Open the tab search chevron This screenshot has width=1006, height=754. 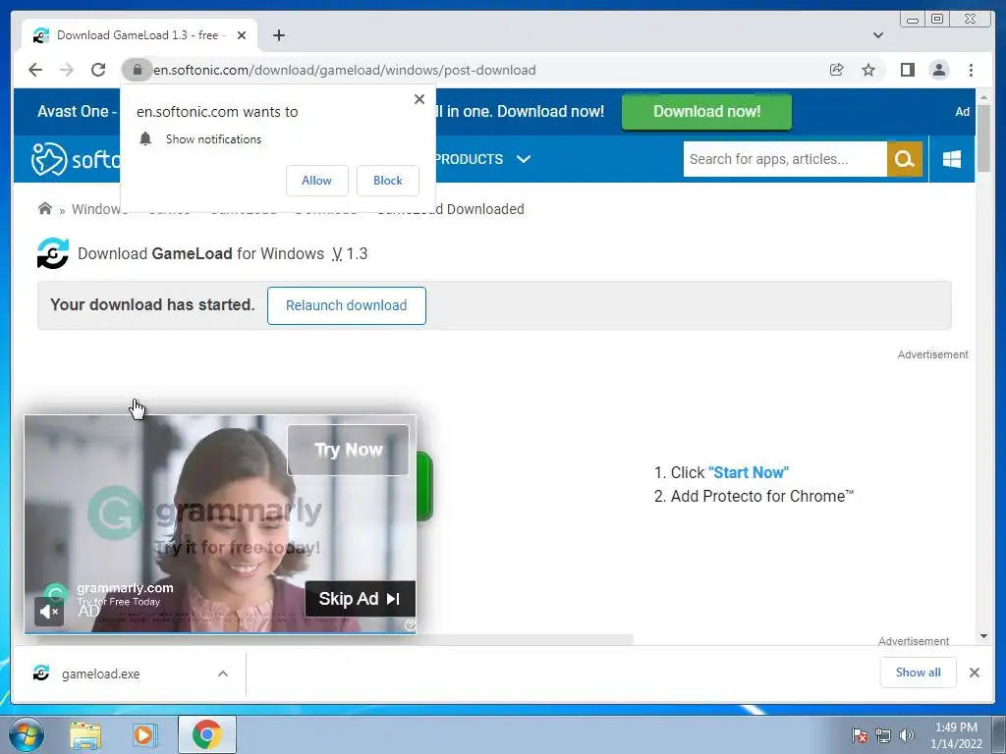point(878,35)
